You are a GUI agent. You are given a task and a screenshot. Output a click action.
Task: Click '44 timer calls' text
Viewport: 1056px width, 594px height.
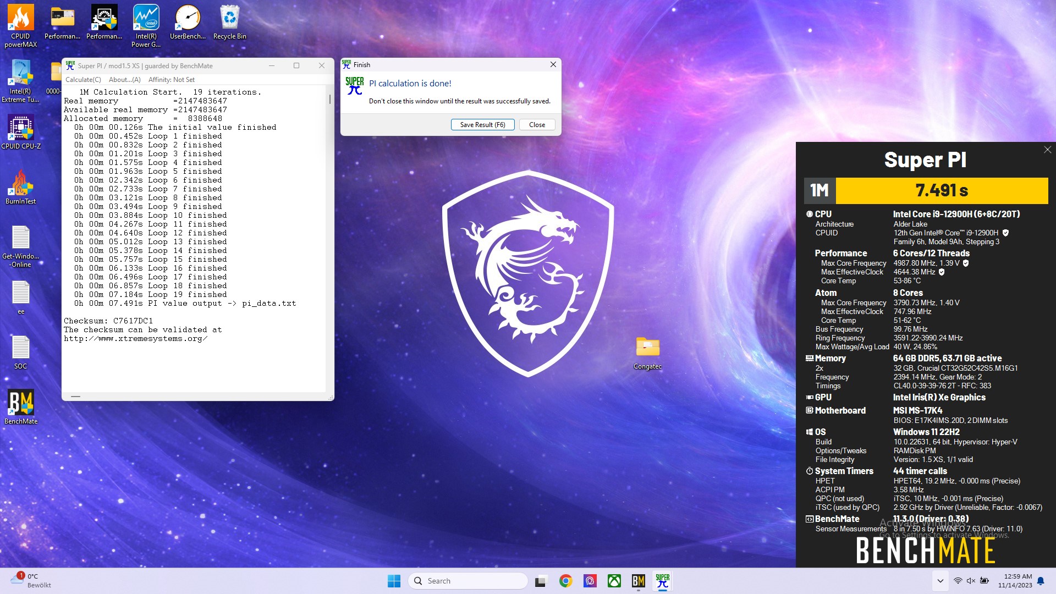(x=920, y=471)
